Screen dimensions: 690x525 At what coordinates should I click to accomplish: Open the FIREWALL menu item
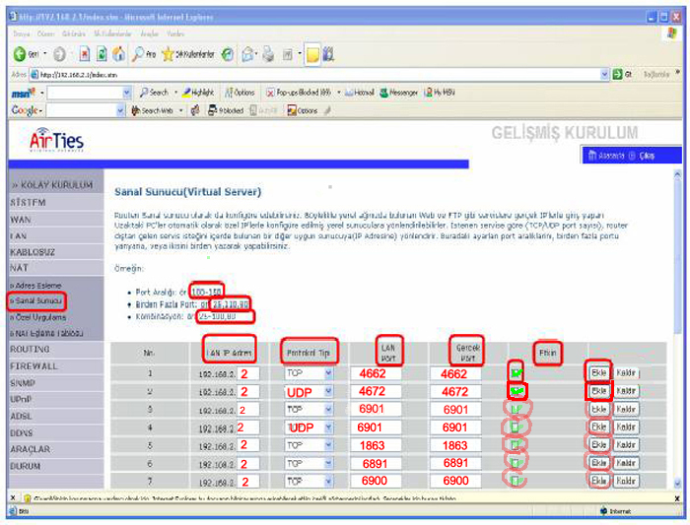click(34, 365)
